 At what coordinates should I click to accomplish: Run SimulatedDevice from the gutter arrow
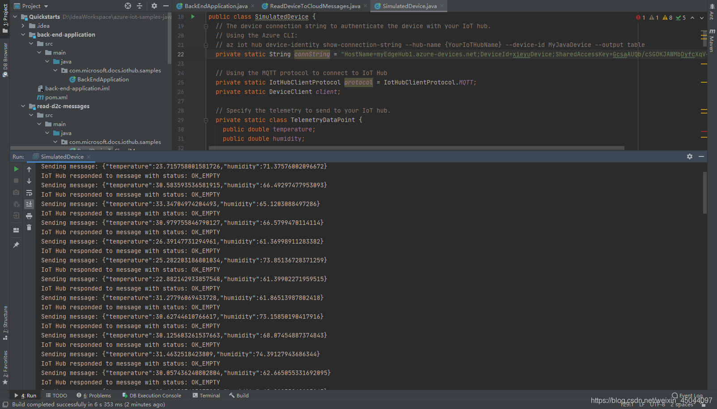tap(193, 17)
